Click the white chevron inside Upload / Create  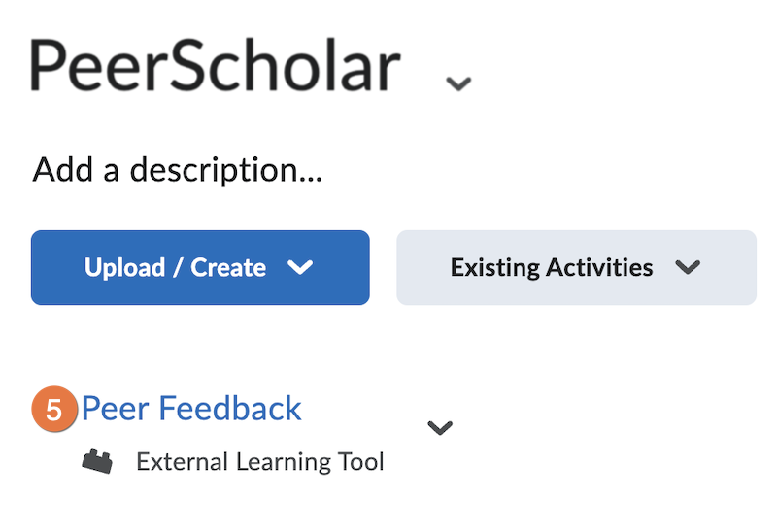[301, 267]
